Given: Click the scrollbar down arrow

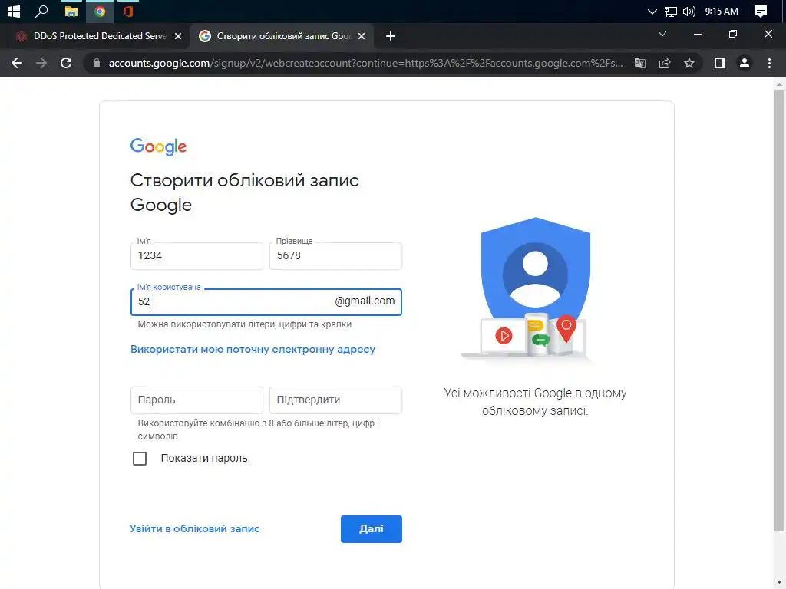Looking at the screenshot, I should [779, 583].
